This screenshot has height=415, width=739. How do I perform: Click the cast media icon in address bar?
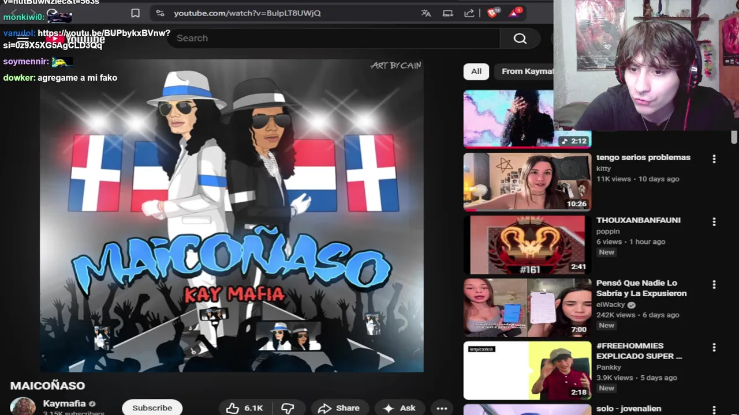click(448, 13)
